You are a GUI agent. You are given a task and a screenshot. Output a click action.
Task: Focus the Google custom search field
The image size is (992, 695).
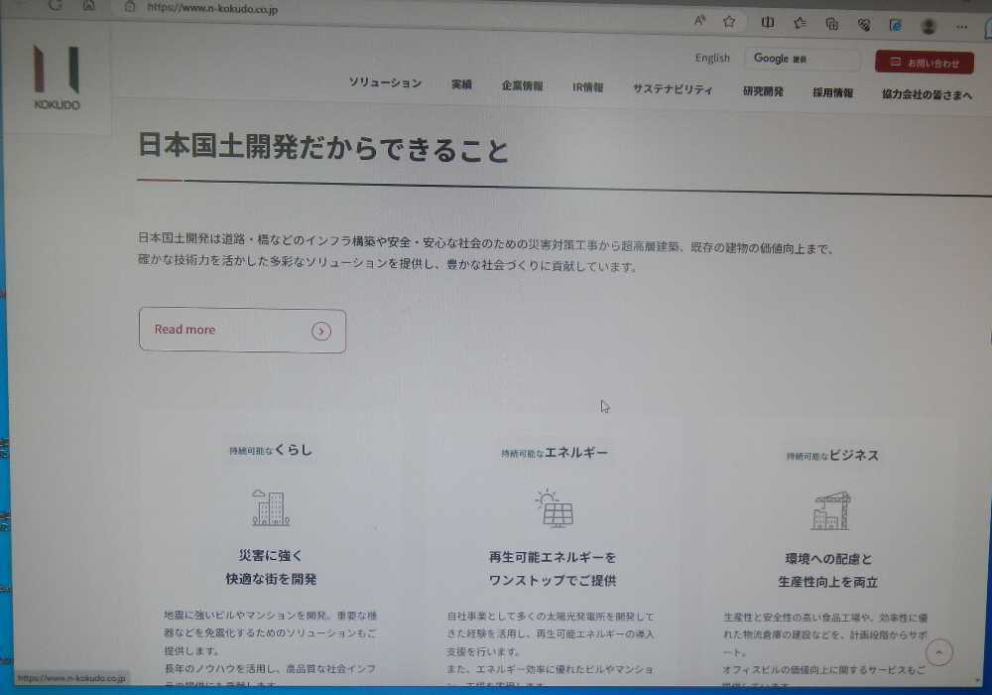[x=803, y=59]
